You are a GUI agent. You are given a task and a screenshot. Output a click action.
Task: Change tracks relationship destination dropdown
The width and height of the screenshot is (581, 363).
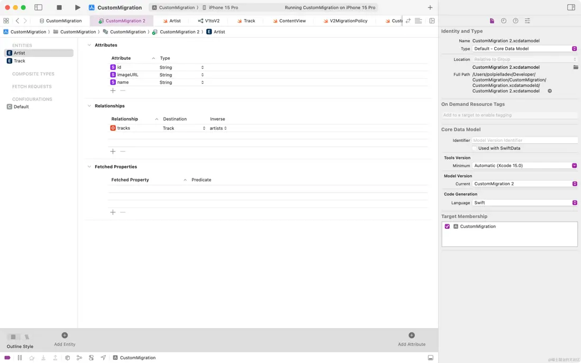tap(184, 128)
